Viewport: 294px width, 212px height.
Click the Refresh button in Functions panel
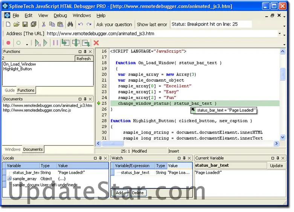84,59
